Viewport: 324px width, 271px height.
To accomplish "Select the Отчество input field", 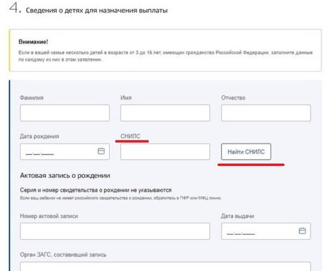I will tap(266, 113).
